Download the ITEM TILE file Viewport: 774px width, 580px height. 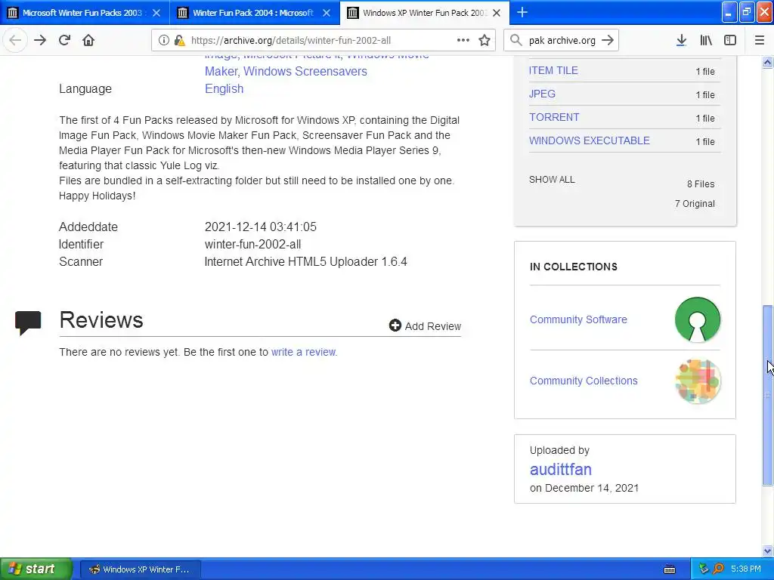(x=553, y=70)
